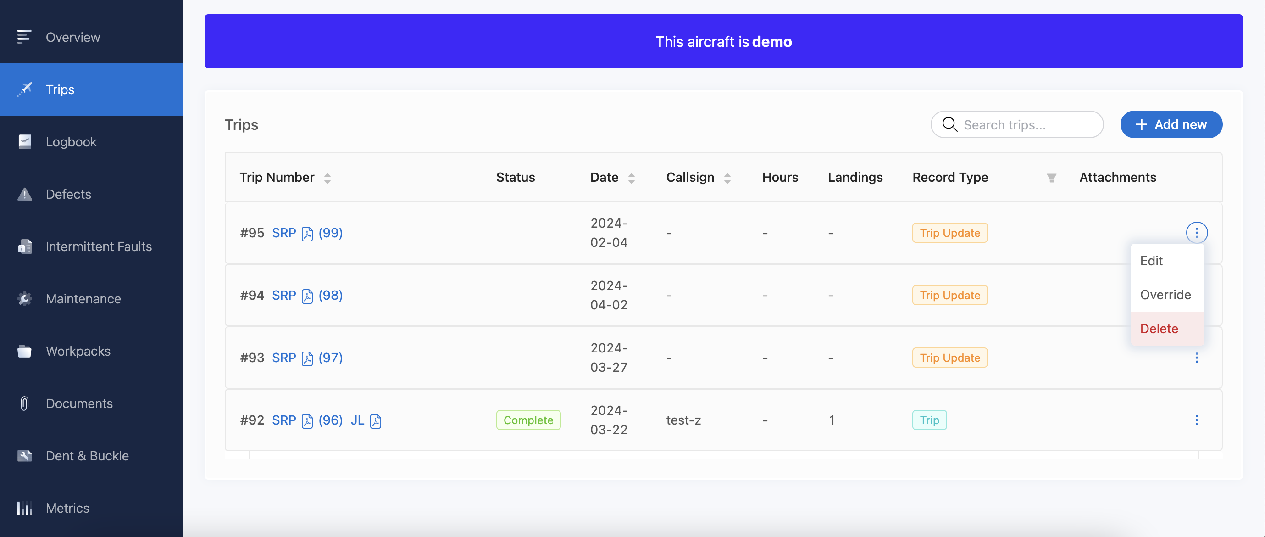1265x537 pixels.
Task: Click the 'This aircraft is demo' banner
Action: (x=723, y=41)
